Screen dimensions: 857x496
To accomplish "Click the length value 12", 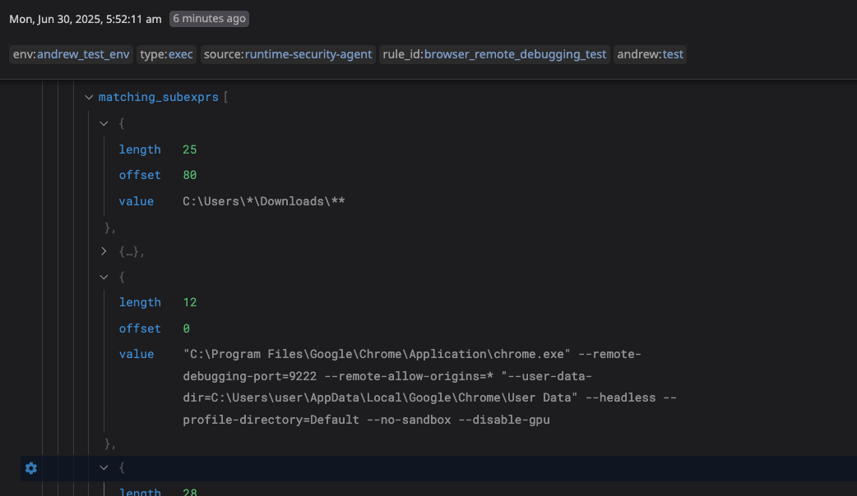I will coord(190,302).
